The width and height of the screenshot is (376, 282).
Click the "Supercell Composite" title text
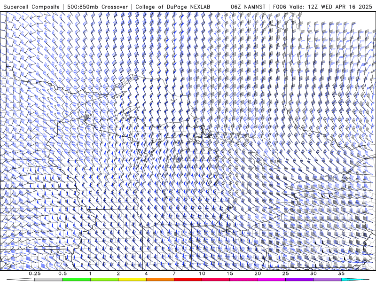coord(31,7)
